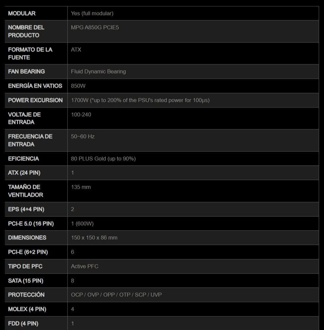Click the 850W power value
Screen dimensions: 324x330
[78, 86]
